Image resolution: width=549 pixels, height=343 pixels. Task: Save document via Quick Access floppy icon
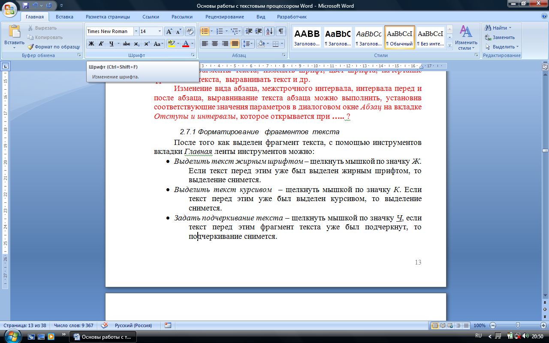pos(26,6)
